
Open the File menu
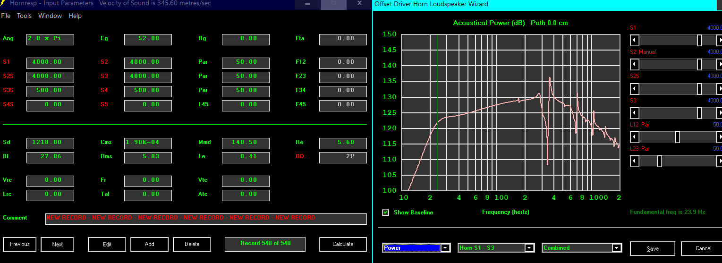(6, 16)
